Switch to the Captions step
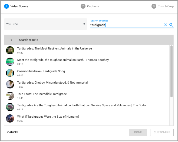This screenshot has height=142, width=178. [x=93, y=6]
